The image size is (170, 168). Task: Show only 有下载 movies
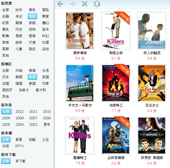[20, 161]
